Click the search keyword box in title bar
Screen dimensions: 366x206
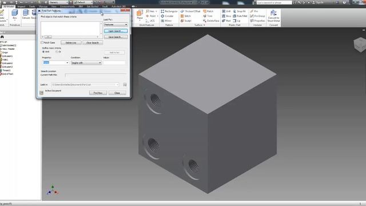(x=274, y=2)
